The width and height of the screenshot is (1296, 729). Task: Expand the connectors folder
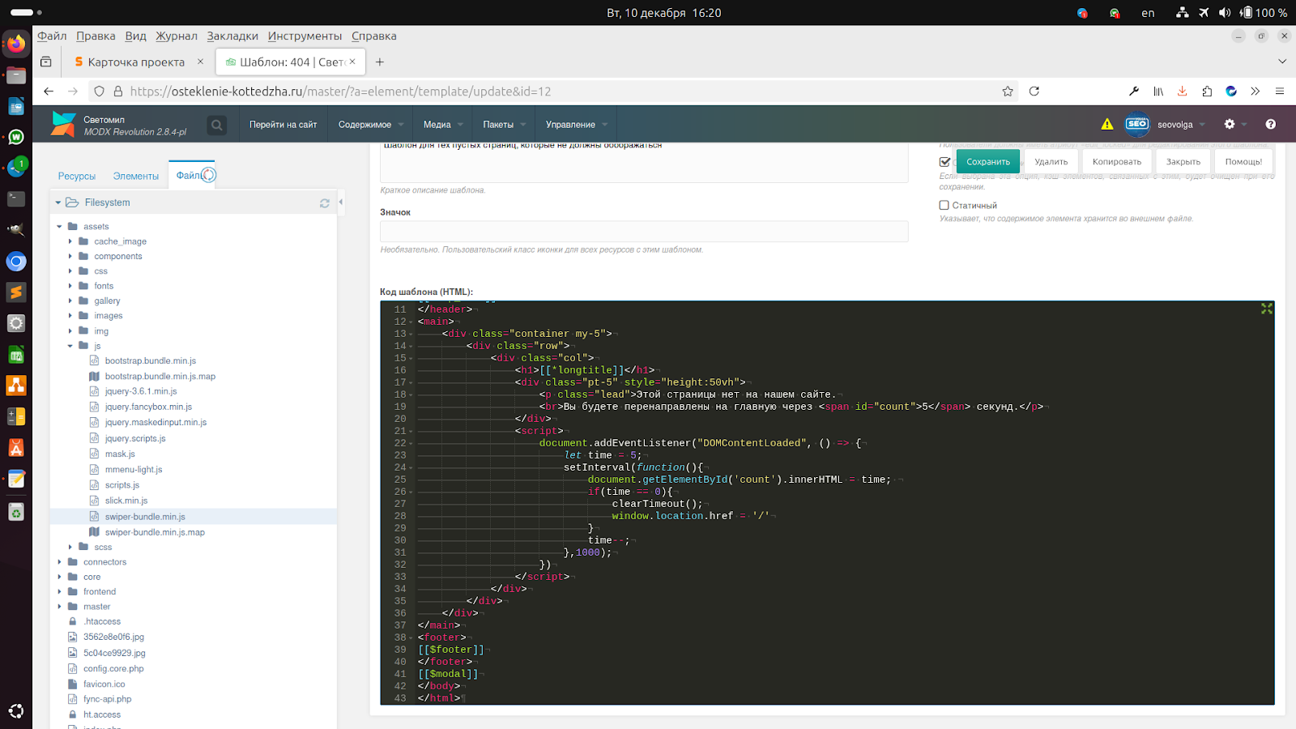tap(60, 562)
